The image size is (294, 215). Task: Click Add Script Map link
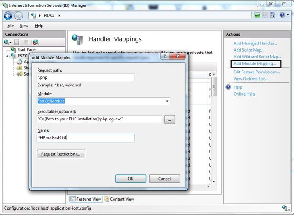[249, 50]
